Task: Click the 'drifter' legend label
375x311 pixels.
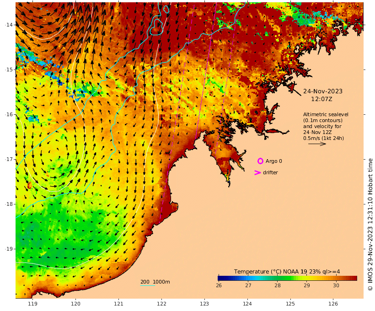Action: pos(270,172)
